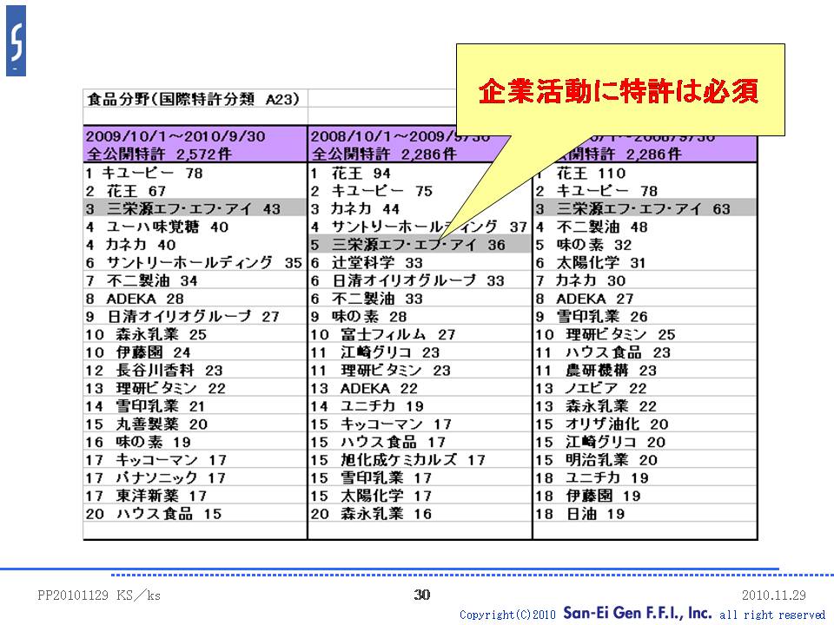Click the slide page number 30
This screenshot has width=834, height=625.
pos(422,595)
